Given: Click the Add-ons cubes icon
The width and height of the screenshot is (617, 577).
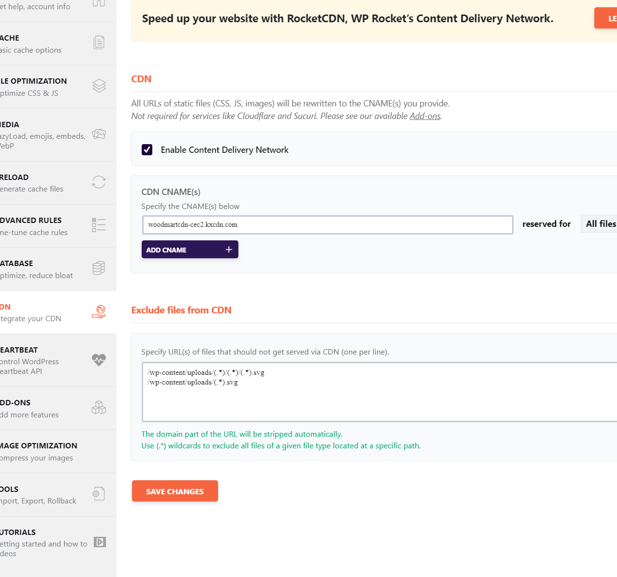Looking at the screenshot, I should pyautogui.click(x=99, y=408).
